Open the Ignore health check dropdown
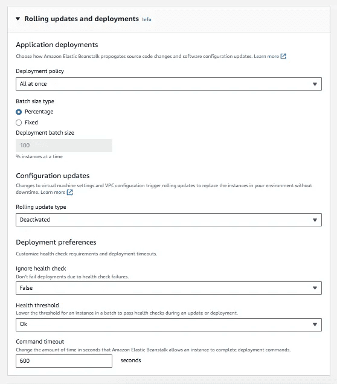 tap(168, 288)
